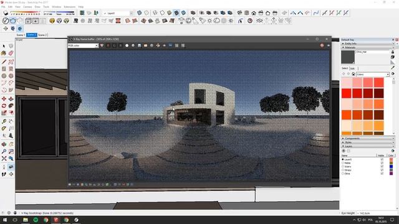Start render with the V-Ray teapot icon
The width and height of the screenshot is (399, 224).
(13, 21)
